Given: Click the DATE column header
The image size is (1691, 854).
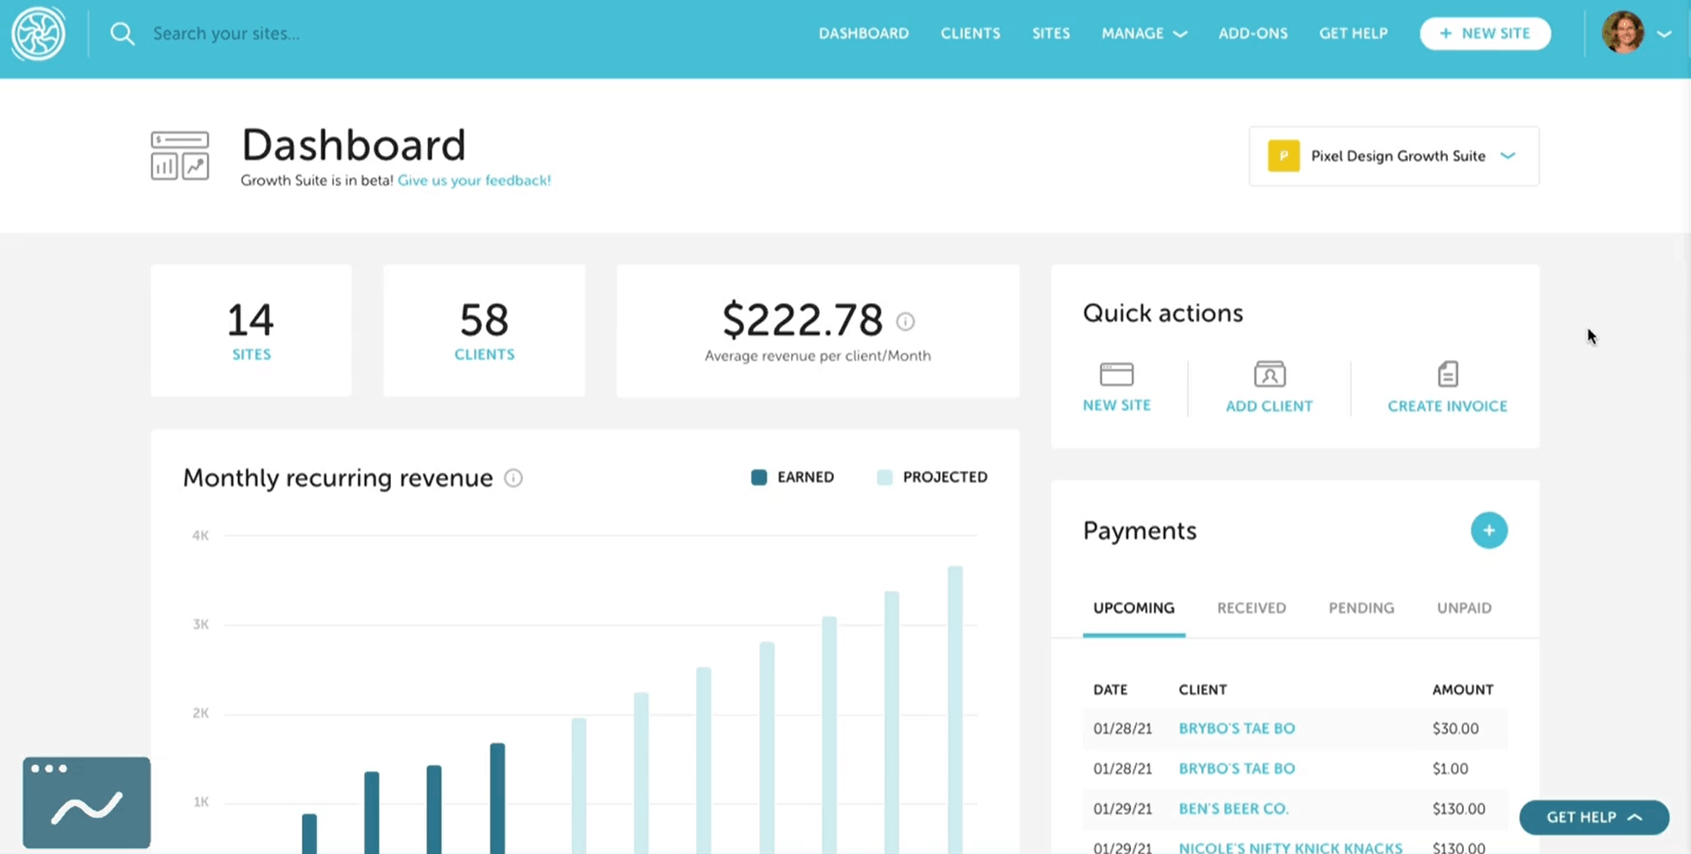Looking at the screenshot, I should click(1110, 689).
